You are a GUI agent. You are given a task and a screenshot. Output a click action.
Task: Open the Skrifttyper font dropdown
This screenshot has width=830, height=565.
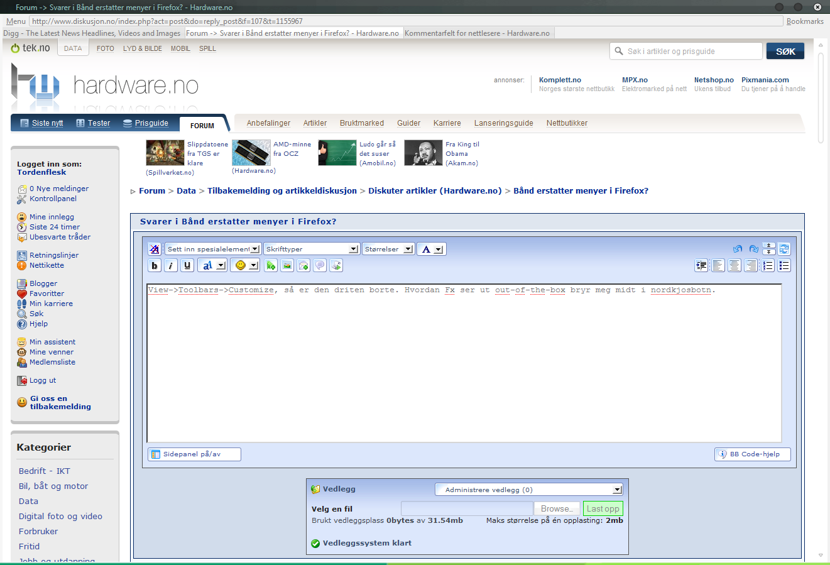312,249
